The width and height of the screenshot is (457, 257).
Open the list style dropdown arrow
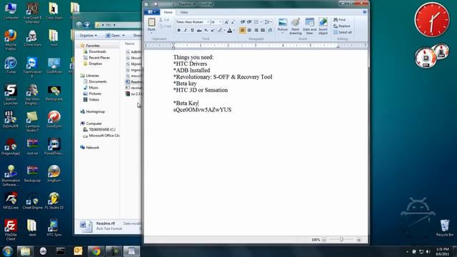click(261, 22)
